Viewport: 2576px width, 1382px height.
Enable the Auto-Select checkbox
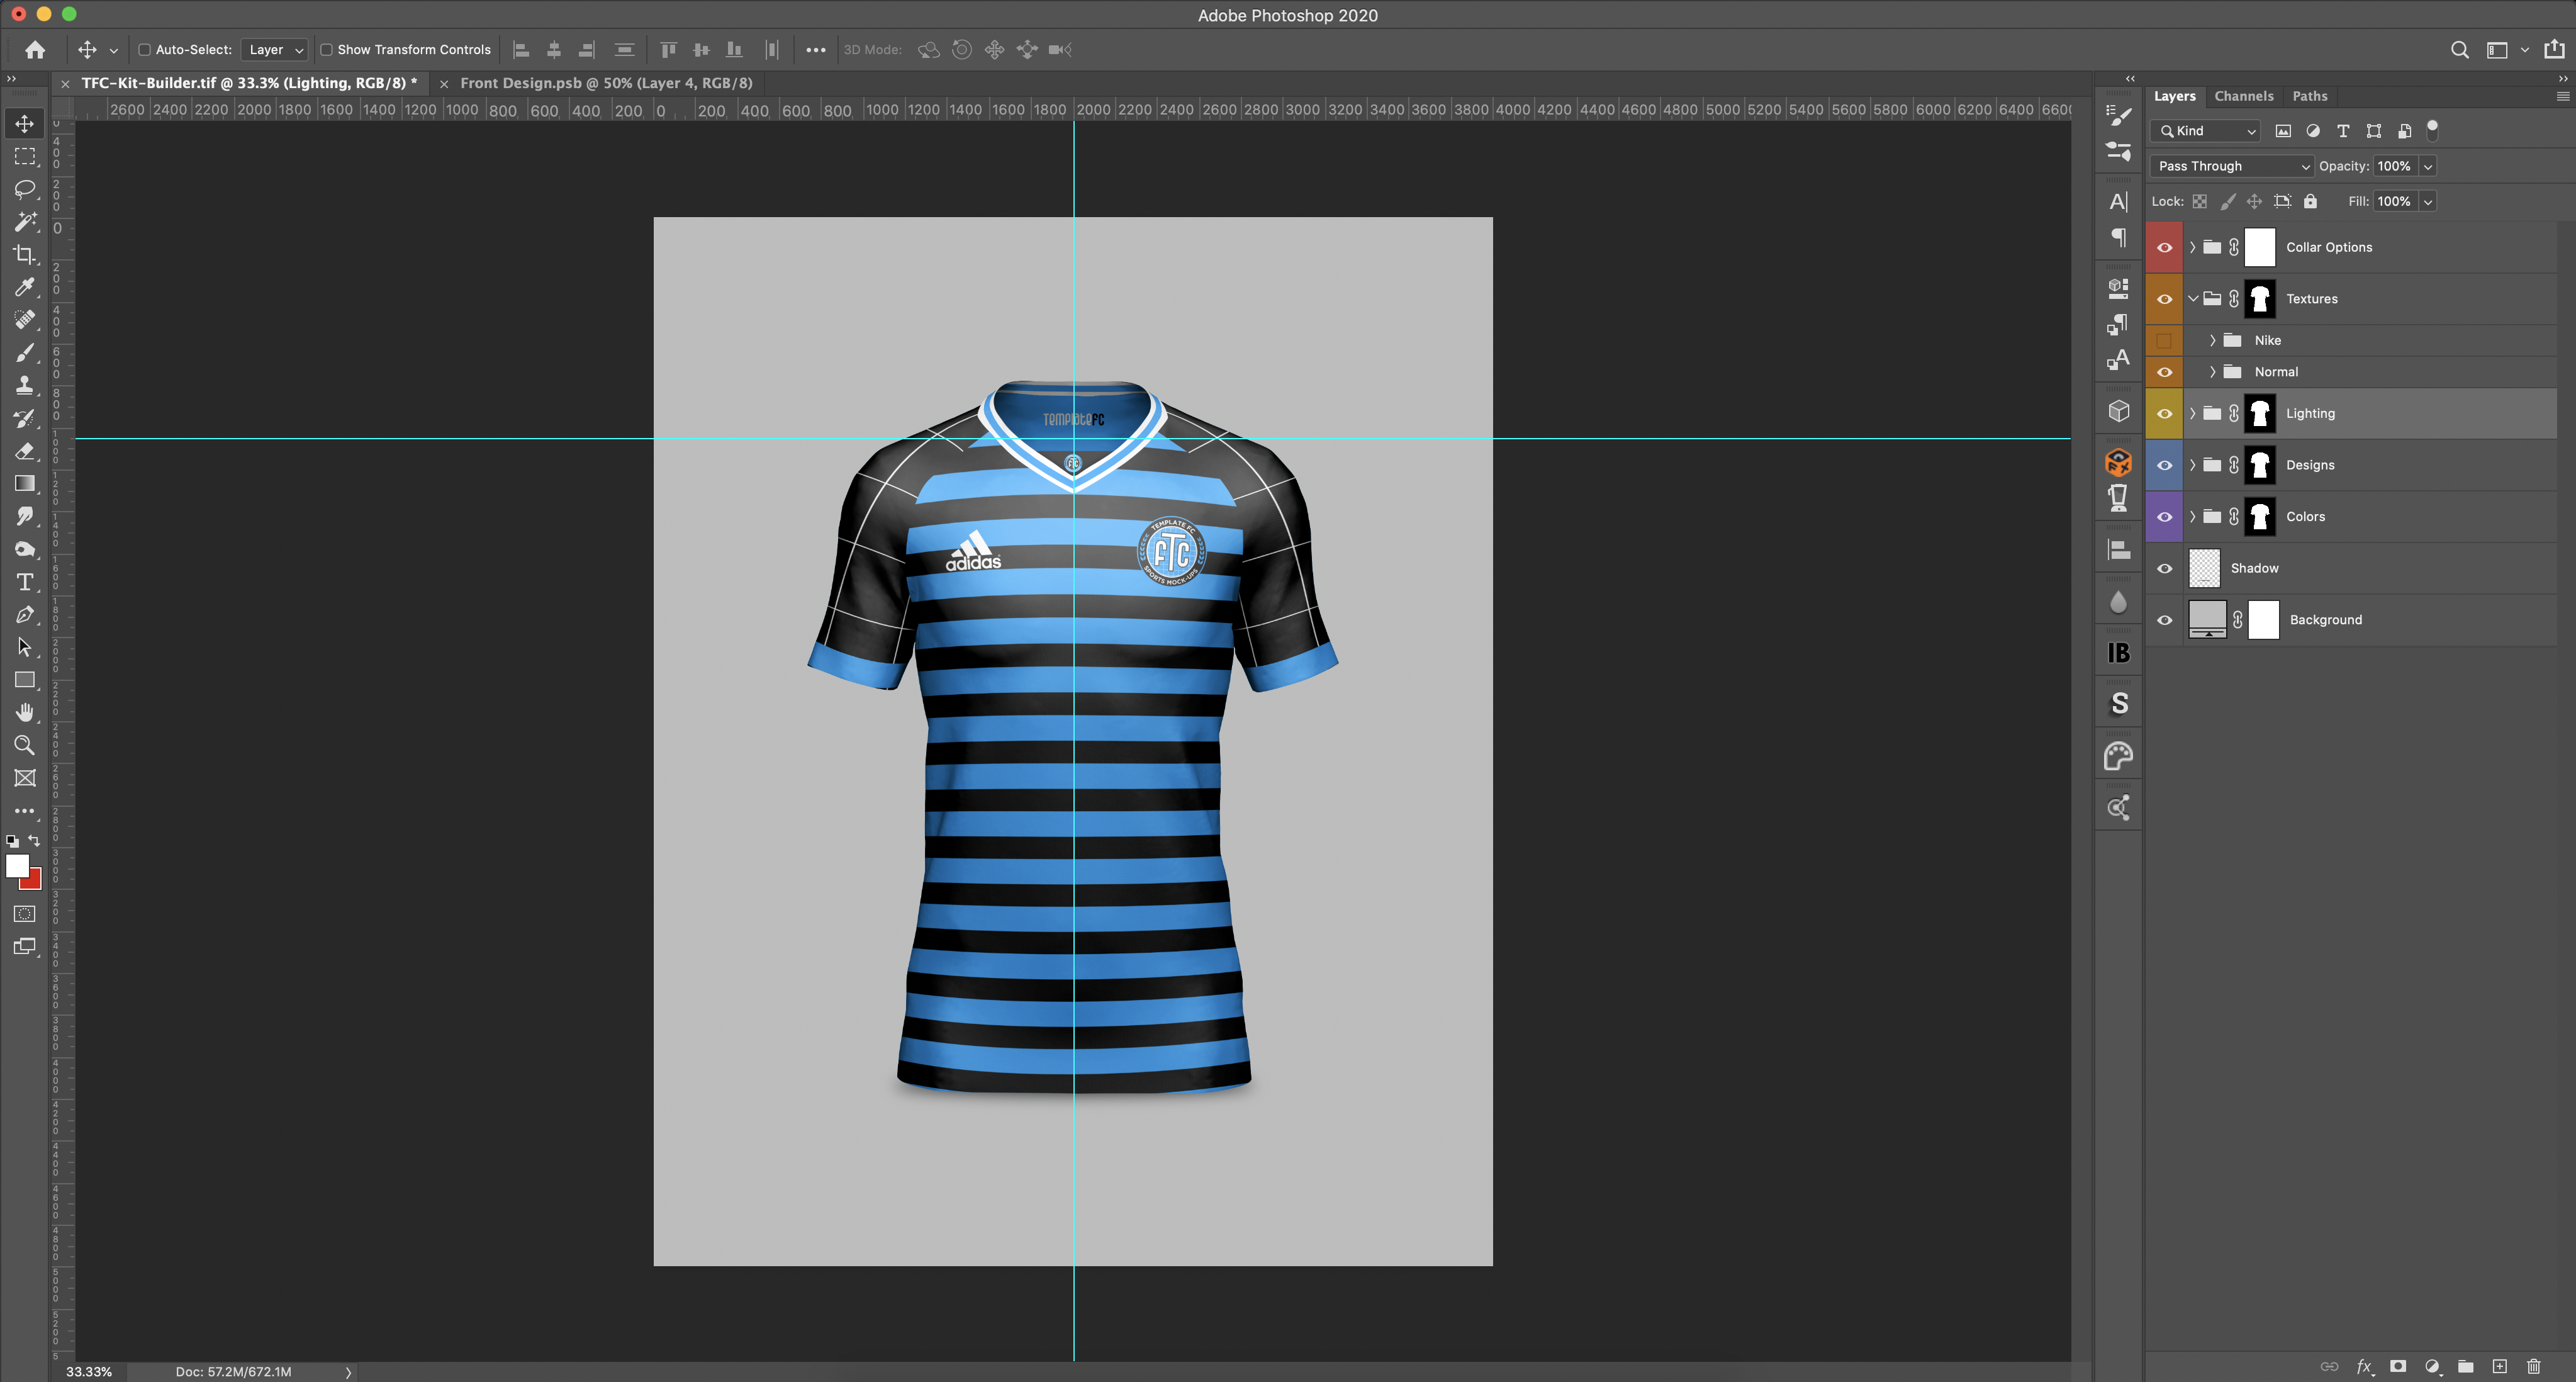pos(144,50)
